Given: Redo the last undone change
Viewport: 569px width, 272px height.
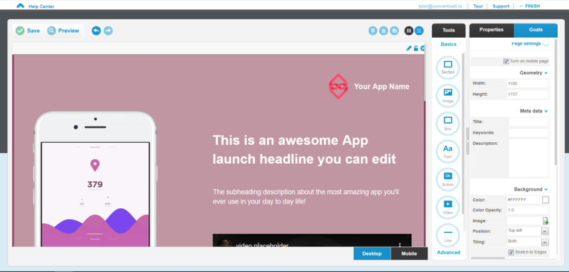Looking at the screenshot, I should coord(108,31).
